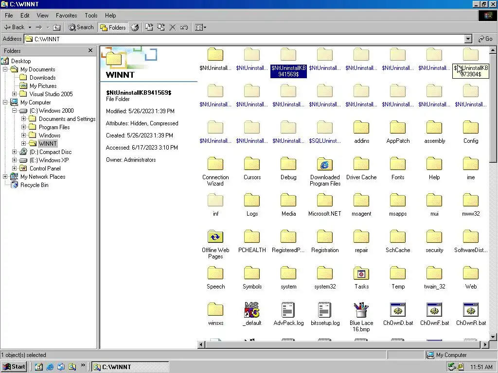Click the horizontal scrollbar right arrow
This screenshot has height=373, width=498.
pyautogui.click(x=485, y=344)
